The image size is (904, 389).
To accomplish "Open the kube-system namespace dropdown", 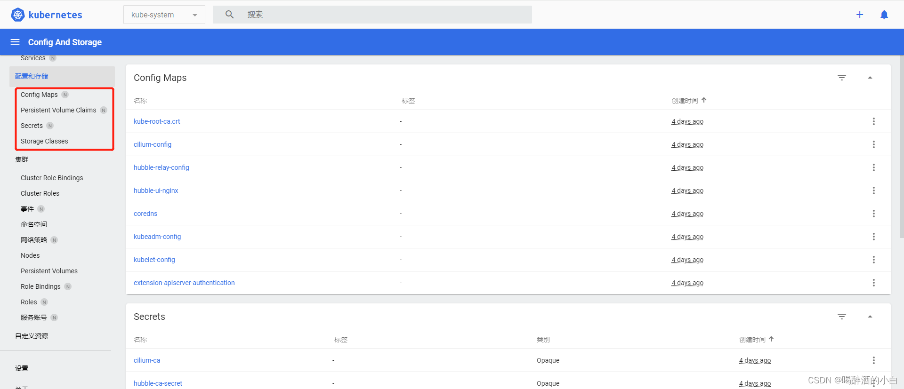I will pos(164,15).
